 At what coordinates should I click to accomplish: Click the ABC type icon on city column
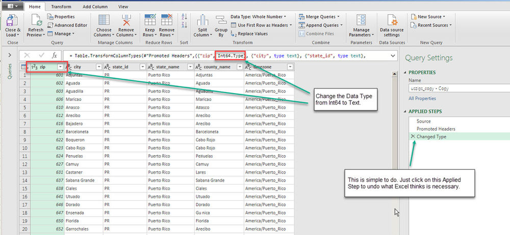tap(69, 67)
